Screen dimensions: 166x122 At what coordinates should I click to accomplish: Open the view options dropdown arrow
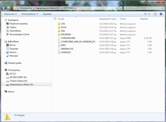tap(149, 14)
